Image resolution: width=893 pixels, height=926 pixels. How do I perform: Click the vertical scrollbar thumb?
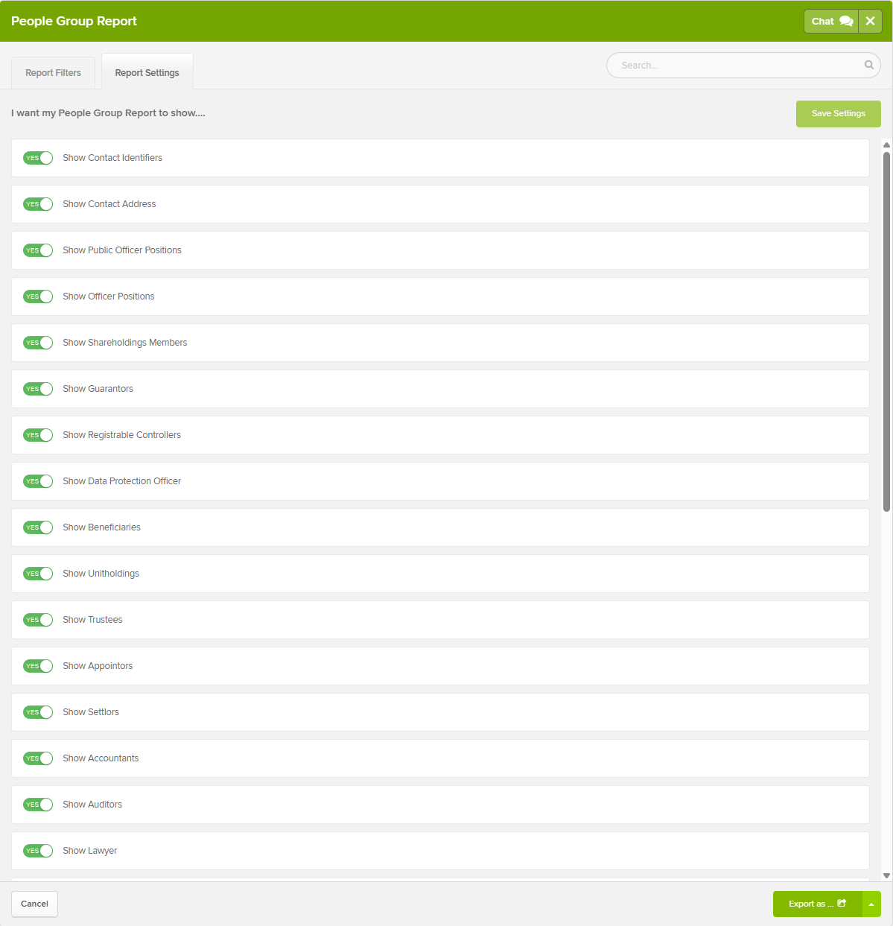pyautogui.click(x=886, y=332)
